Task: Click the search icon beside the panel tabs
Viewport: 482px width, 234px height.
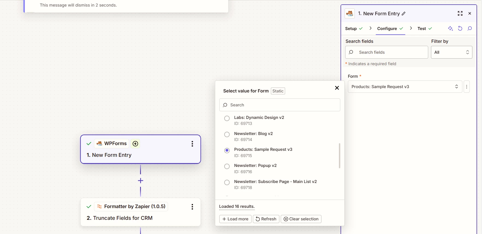Action: (470, 28)
